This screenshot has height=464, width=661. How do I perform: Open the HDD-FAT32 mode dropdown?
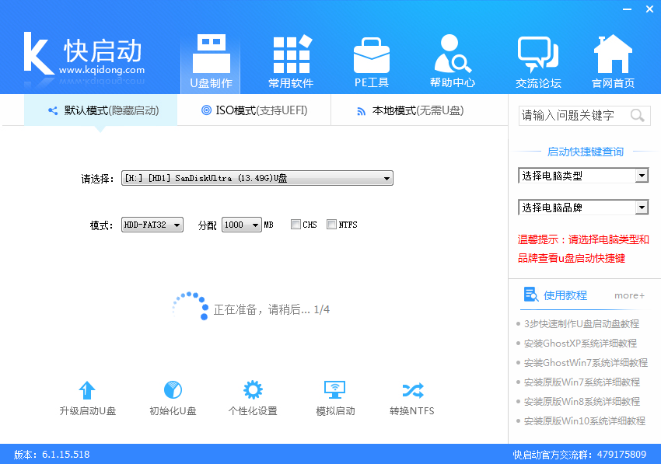(152, 225)
